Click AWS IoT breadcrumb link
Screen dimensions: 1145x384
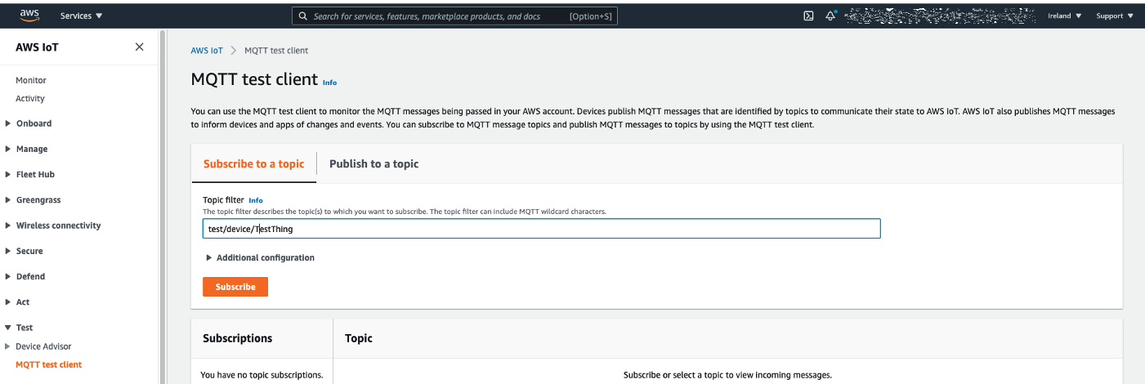[x=207, y=51]
